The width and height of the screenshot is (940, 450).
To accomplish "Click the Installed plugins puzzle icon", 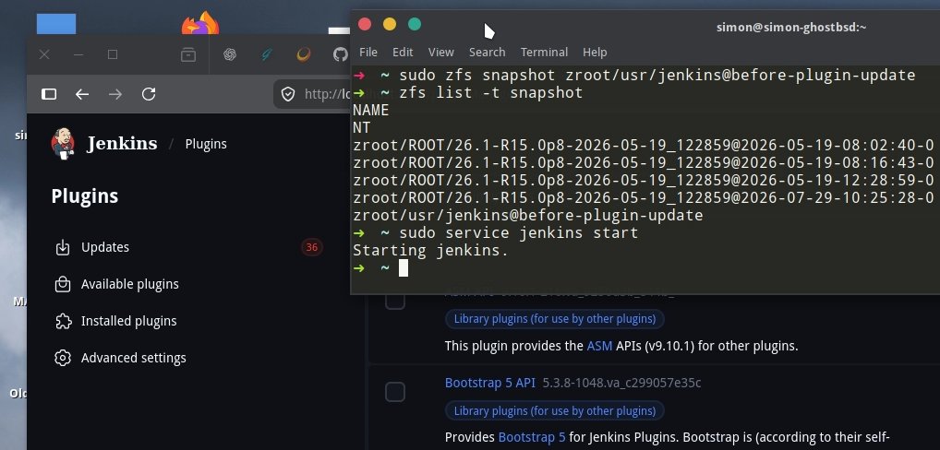I will click(63, 321).
